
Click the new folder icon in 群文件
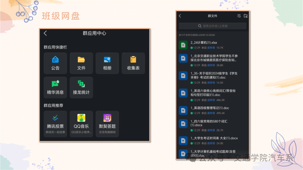click(245, 16)
